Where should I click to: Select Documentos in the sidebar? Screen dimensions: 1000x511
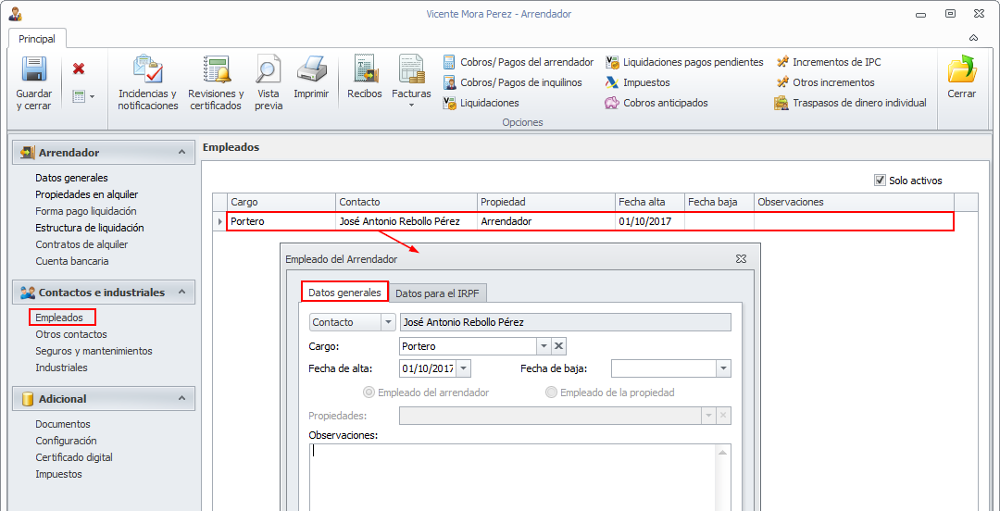[63, 424]
